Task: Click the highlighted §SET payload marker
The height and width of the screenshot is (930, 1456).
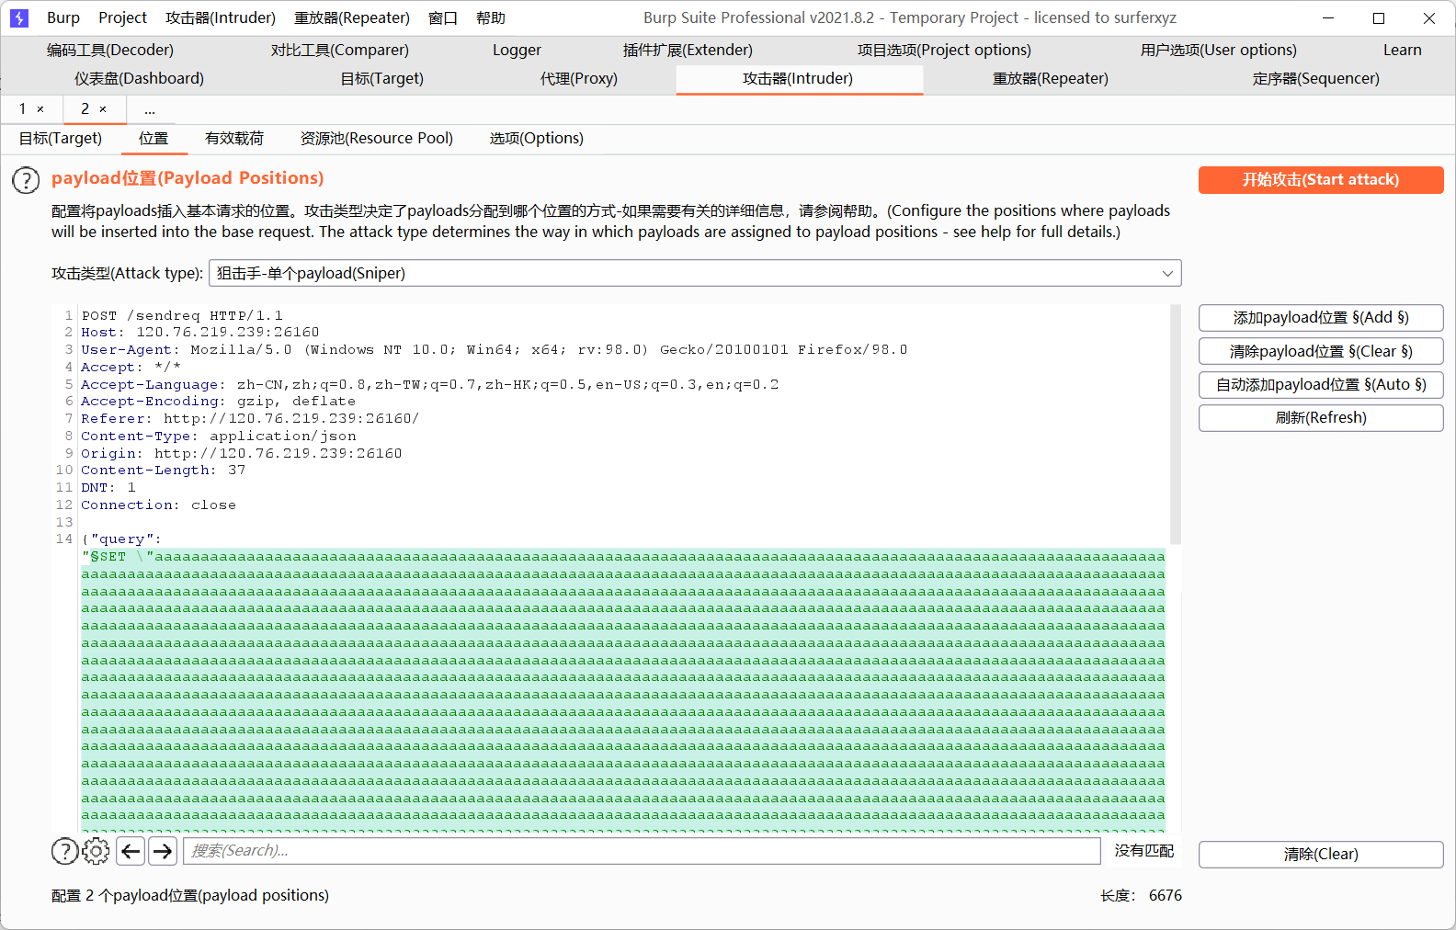Action: 108,556
